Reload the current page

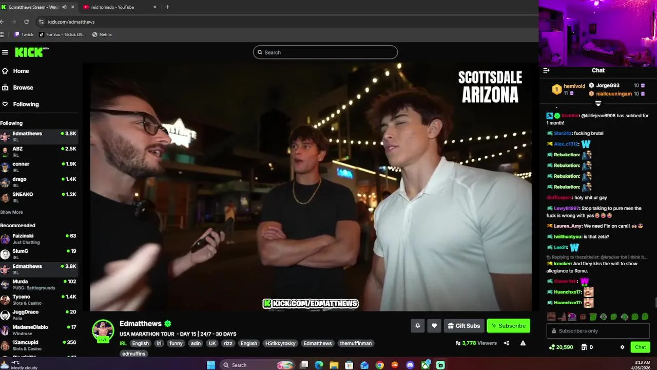coord(26,22)
